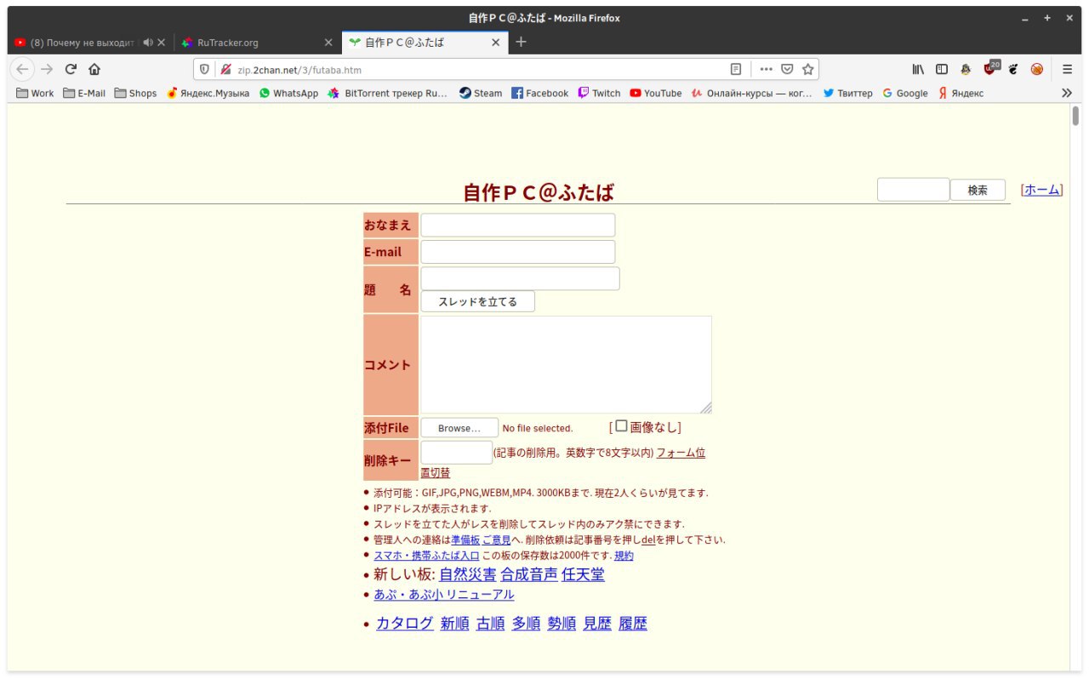This screenshot has width=1089, height=679.
Task: Open the 新順 sort link
Action: (x=455, y=623)
